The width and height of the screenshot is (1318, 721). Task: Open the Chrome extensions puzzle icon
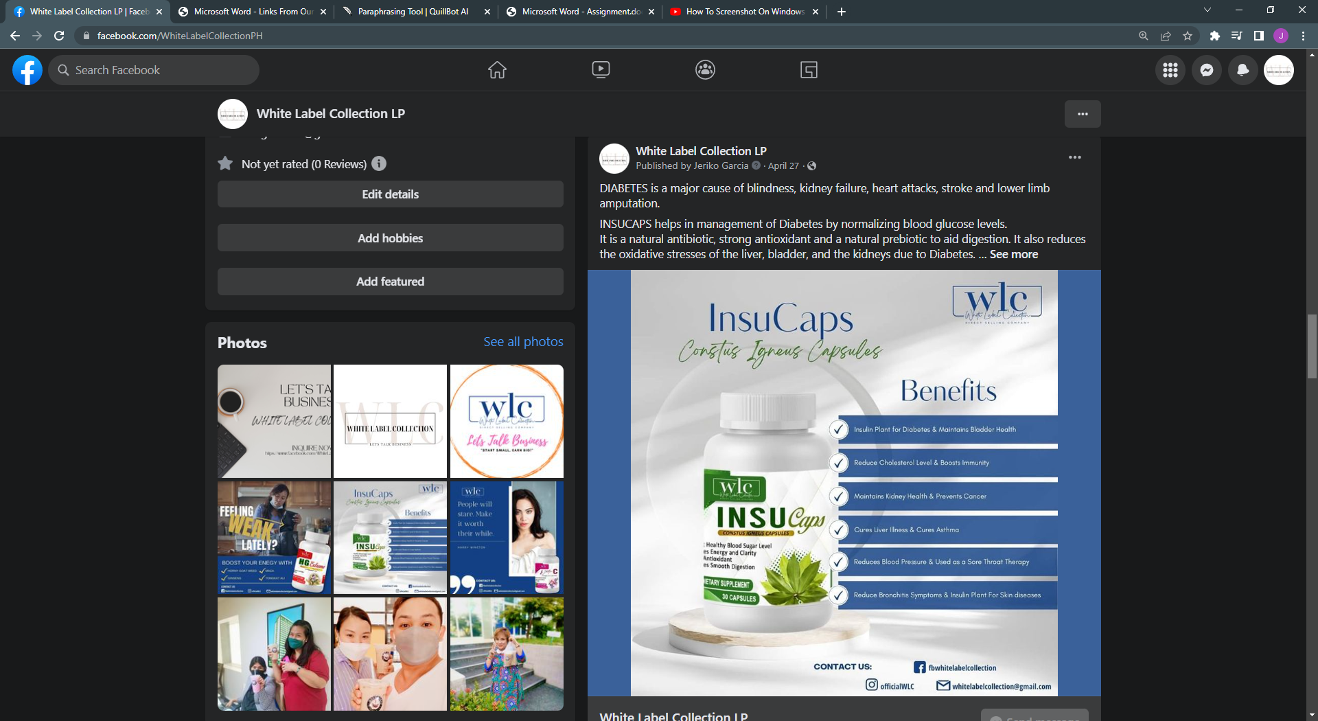pyautogui.click(x=1214, y=36)
